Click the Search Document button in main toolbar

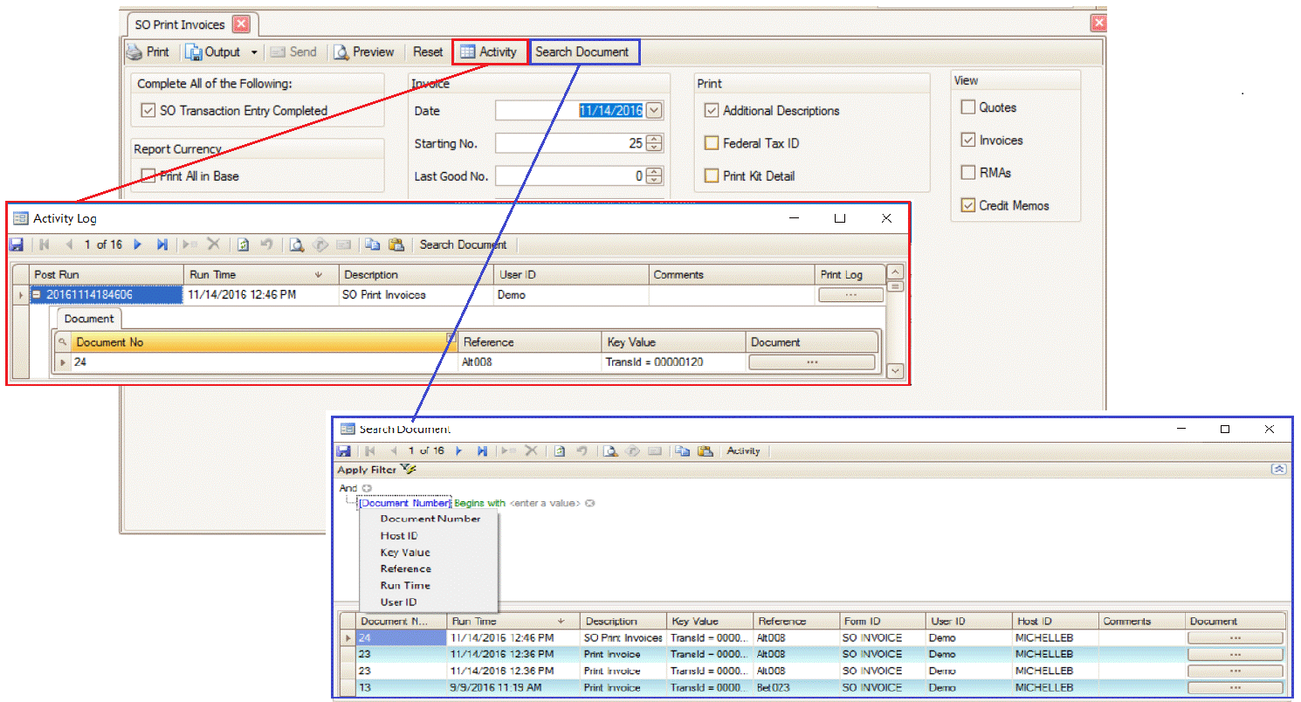coord(582,52)
